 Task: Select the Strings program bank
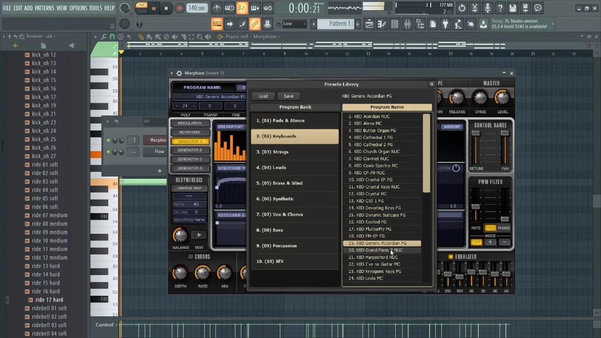[294, 152]
